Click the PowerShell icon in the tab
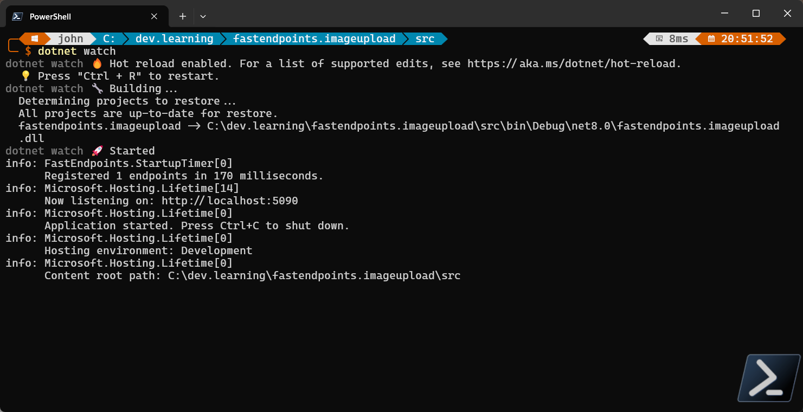 (x=17, y=16)
